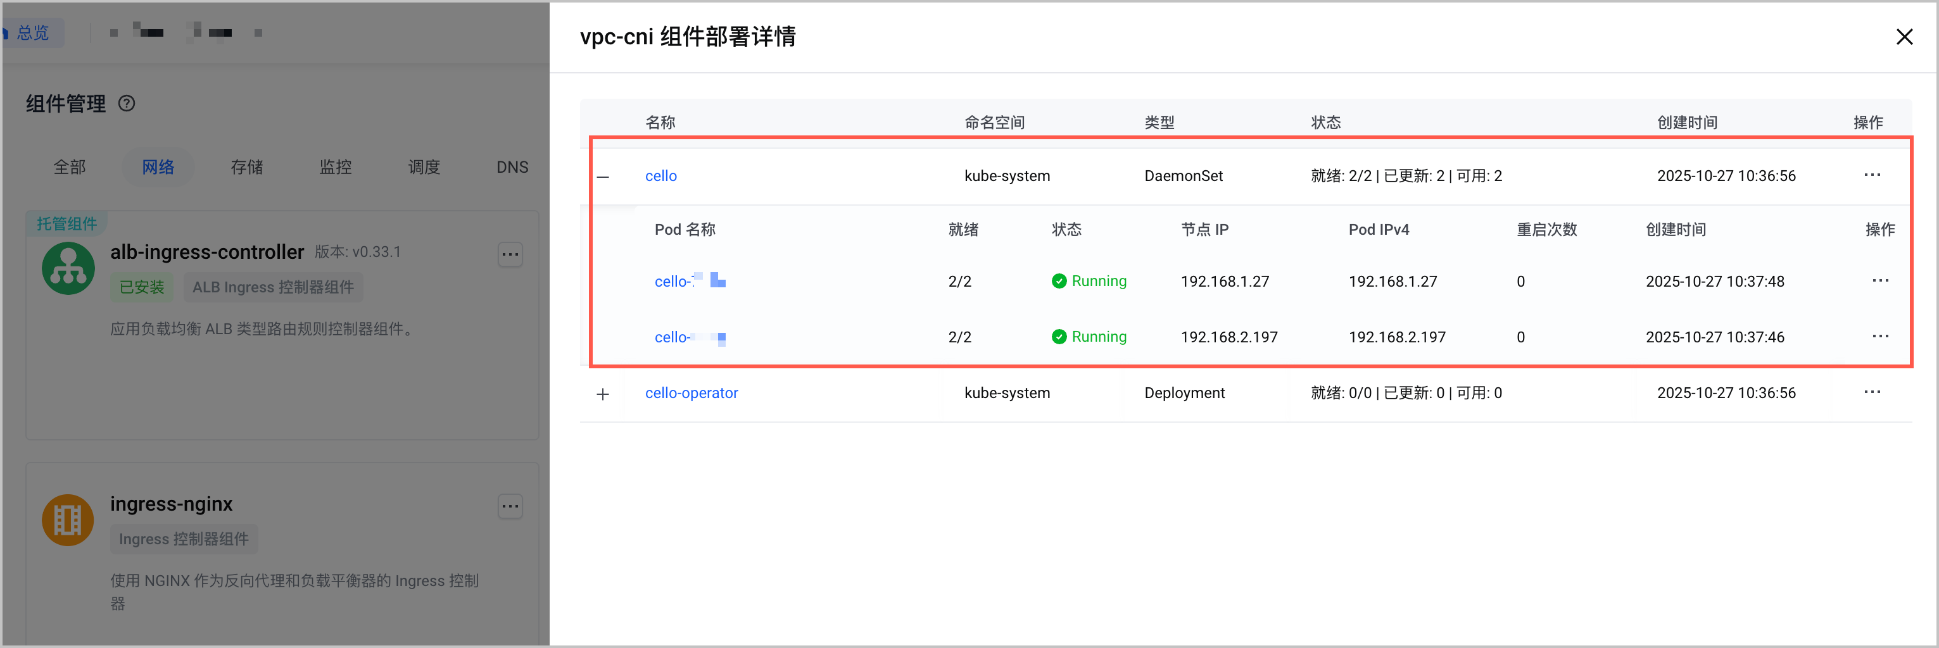Open the second cello pod link
This screenshot has height=648, width=1939.
[690, 337]
